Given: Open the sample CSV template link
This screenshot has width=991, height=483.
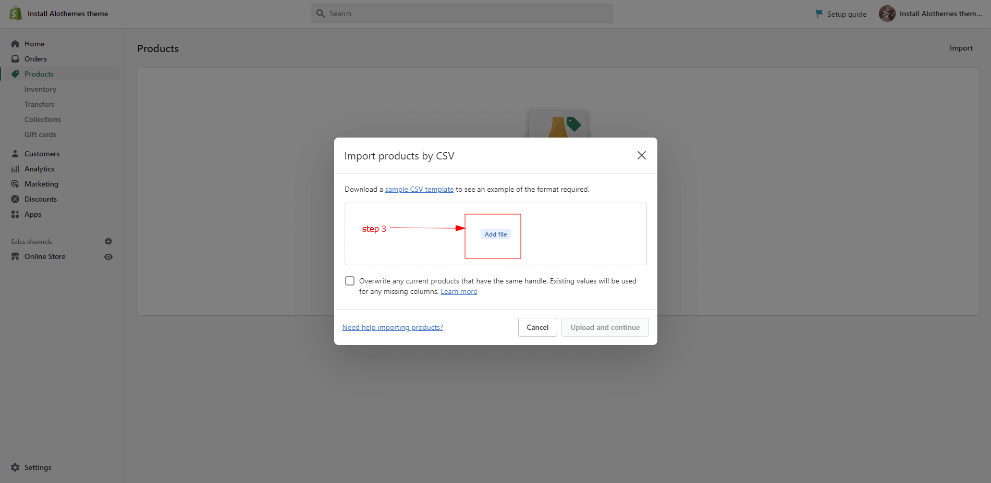Looking at the screenshot, I should click(419, 189).
